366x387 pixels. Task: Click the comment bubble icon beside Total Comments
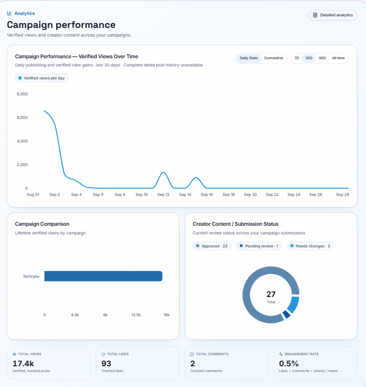click(x=192, y=354)
